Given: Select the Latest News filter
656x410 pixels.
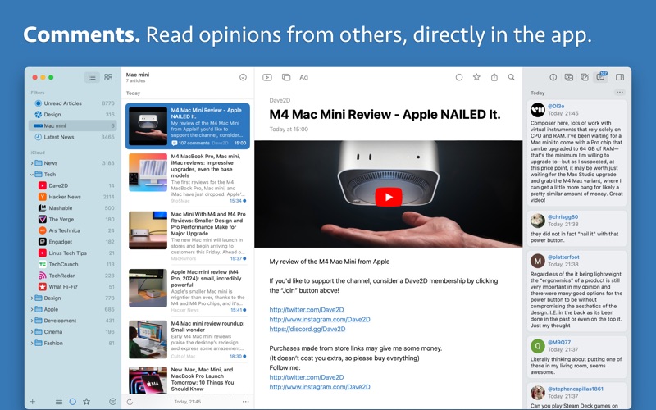Looking at the screenshot, I should pyautogui.click(x=73, y=137).
